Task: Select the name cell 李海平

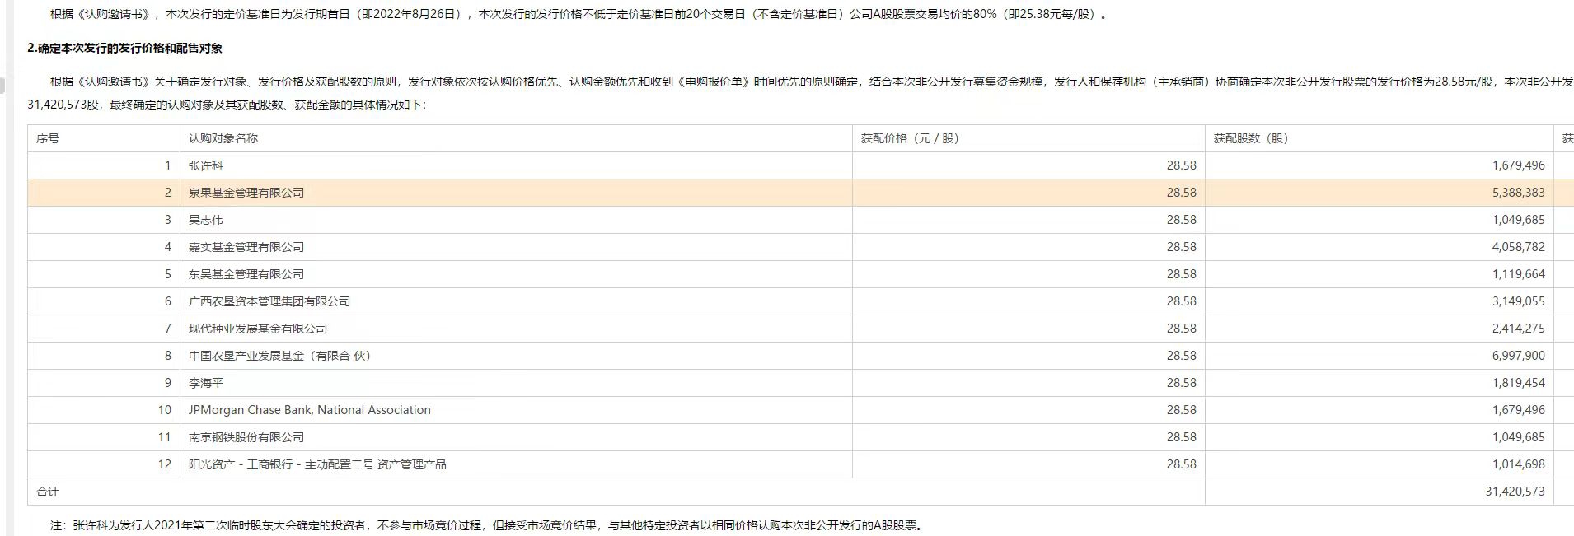Action: coord(516,383)
